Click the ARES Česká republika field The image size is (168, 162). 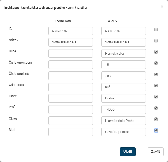tap(123, 132)
